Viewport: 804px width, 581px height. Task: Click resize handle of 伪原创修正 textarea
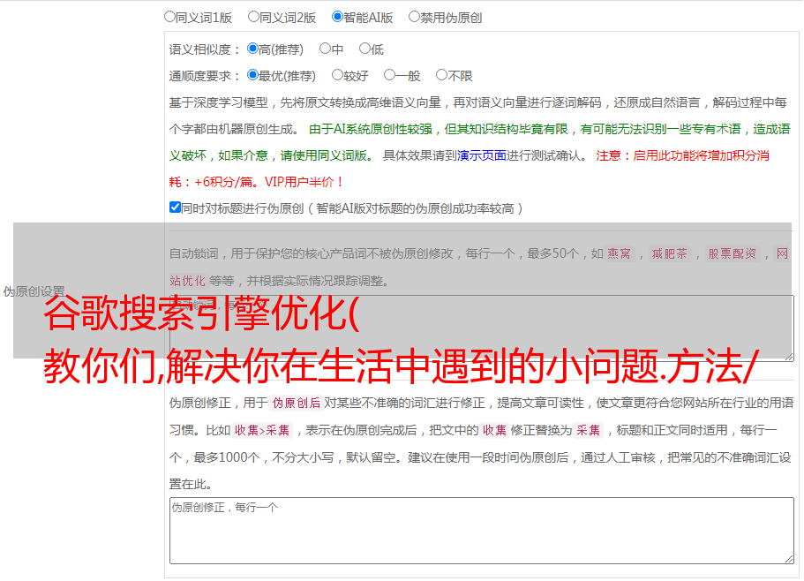point(789,560)
